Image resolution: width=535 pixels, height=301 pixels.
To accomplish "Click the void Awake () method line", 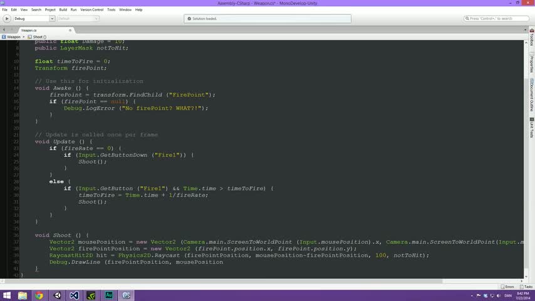I will 62,88.
